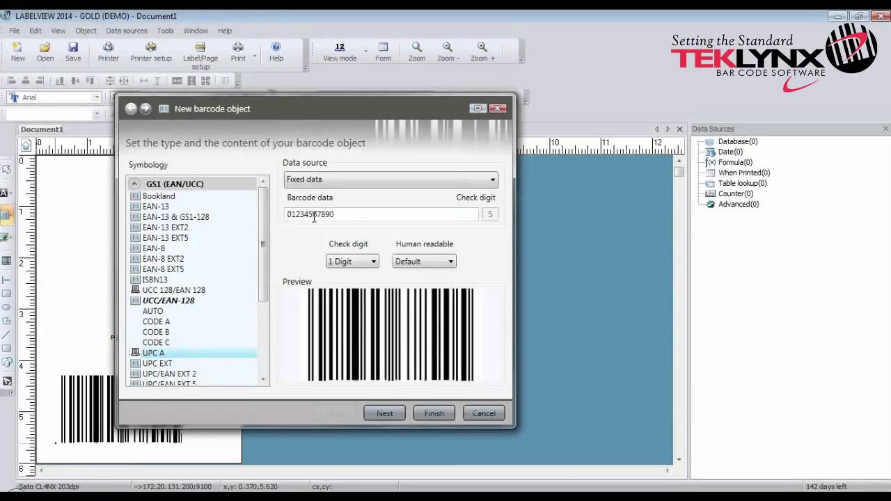Open the View menu
This screenshot has width=891, height=501.
pyautogui.click(x=58, y=31)
